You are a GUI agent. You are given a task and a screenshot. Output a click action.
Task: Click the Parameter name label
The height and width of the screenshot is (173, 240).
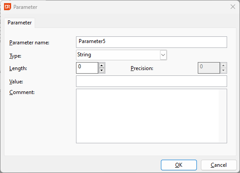click(29, 43)
